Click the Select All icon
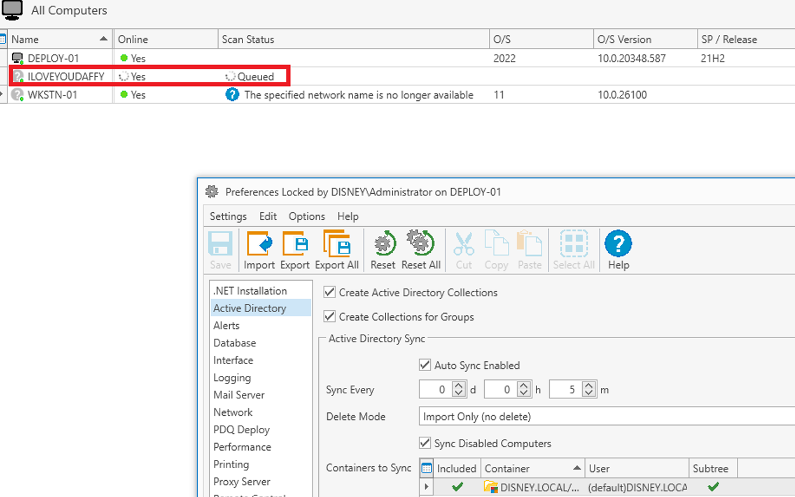The image size is (795, 497). coord(573,243)
